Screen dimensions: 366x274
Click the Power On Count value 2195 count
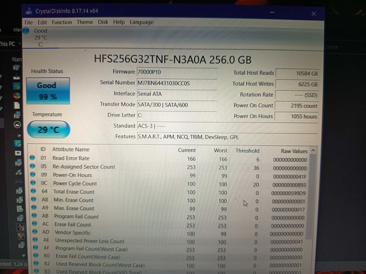[x=297, y=106]
